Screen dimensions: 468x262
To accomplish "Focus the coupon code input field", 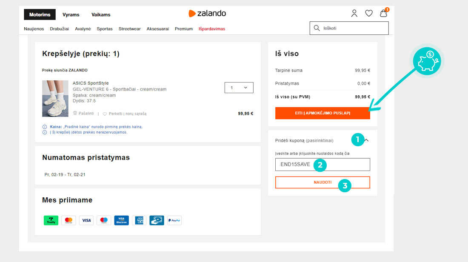I will (322, 165).
